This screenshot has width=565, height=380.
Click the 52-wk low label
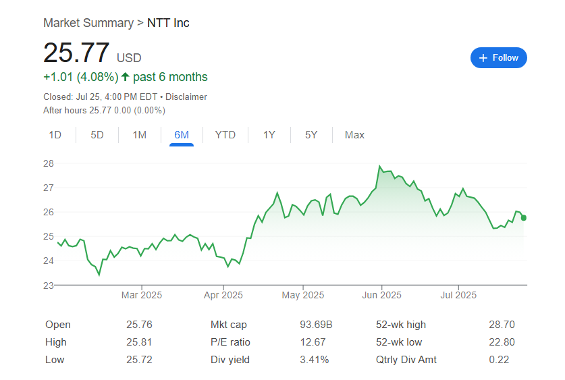[x=399, y=342]
